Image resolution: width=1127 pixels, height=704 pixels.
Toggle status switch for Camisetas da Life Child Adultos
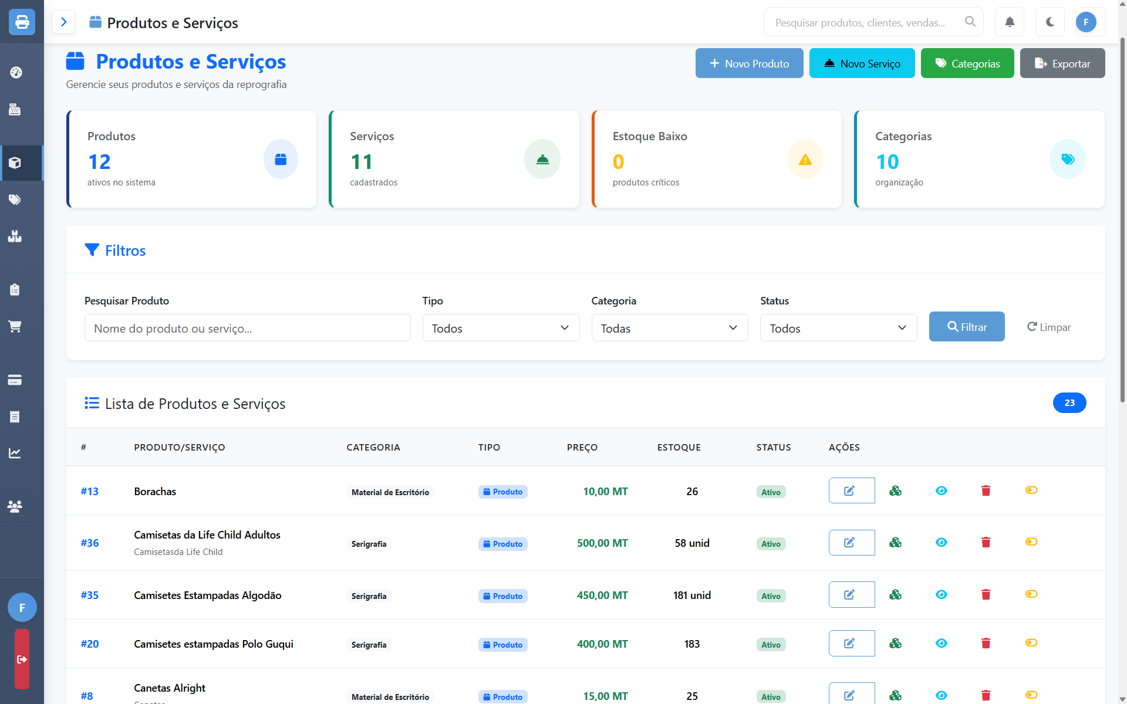(1031, 541)
